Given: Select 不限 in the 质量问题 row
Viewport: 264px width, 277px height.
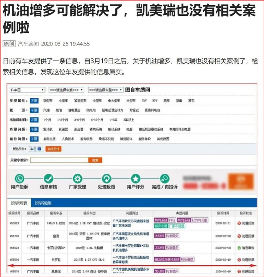Looking at the screenshot, I should point(34,129).
